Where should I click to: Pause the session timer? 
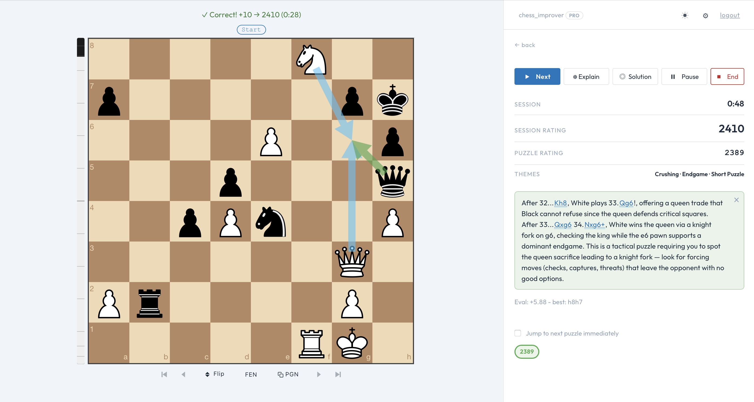point(684,77)
